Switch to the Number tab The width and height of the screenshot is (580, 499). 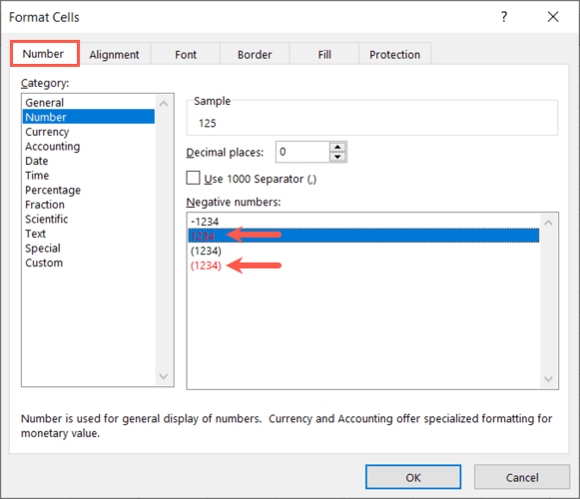pos(44,54)
